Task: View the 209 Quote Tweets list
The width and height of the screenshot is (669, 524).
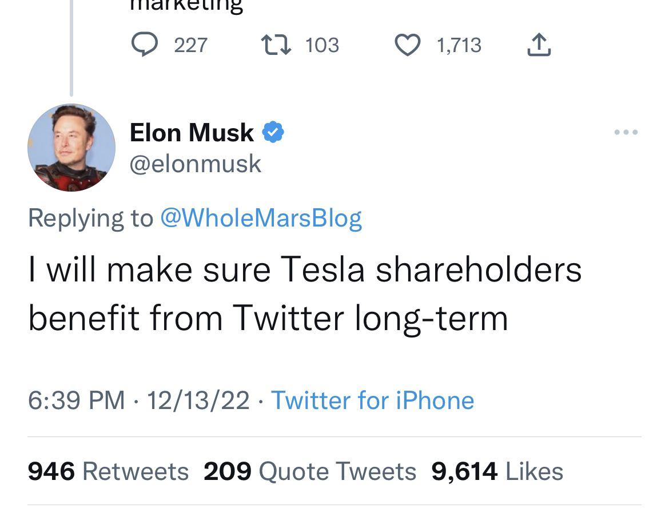Action: click(x=310, y=471)
